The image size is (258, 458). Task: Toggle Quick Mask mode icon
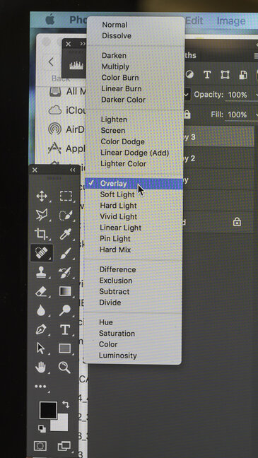pyautogui.click(x=40, y=446)
